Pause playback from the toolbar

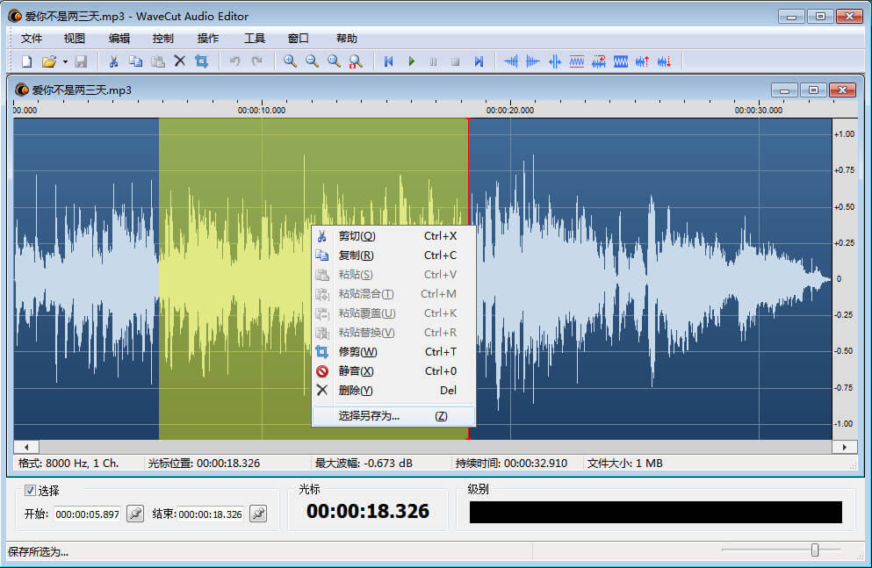tap(433, 61)
